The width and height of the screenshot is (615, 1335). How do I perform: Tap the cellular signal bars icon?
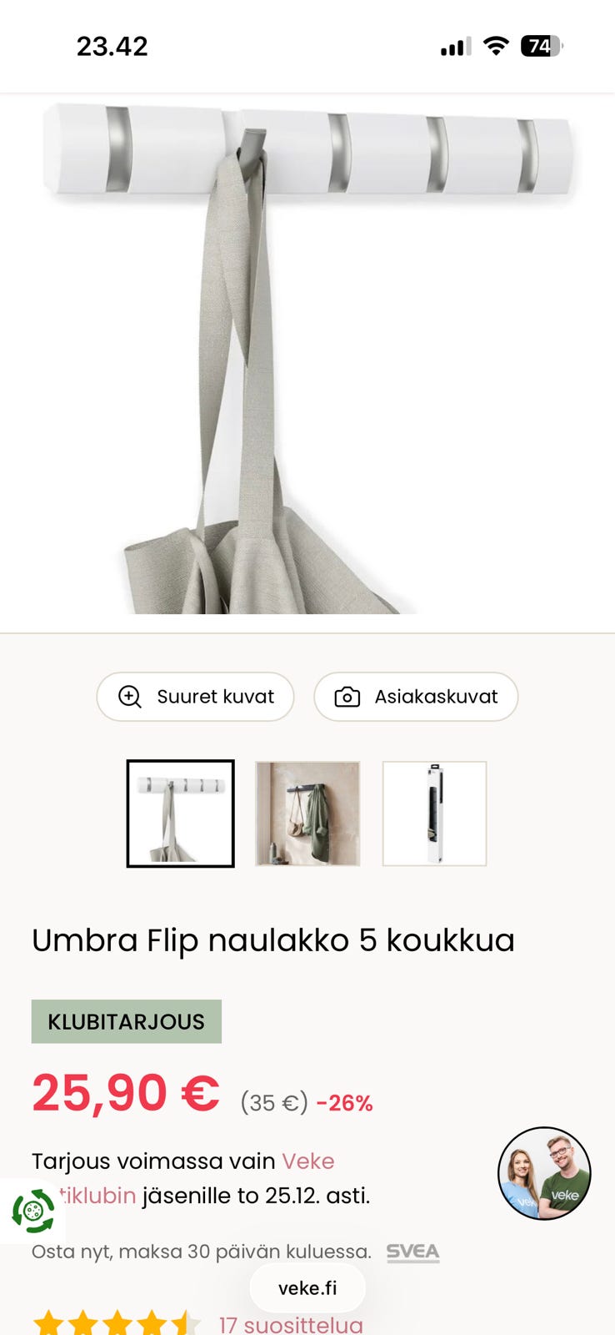(456, 47)
